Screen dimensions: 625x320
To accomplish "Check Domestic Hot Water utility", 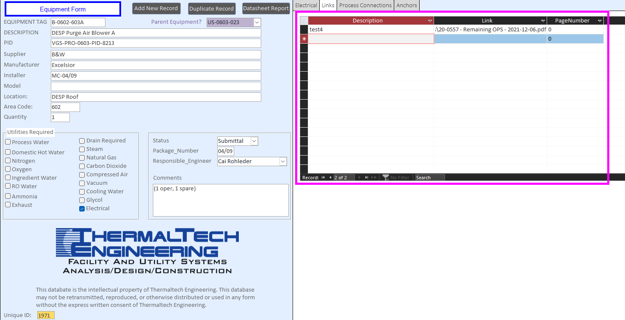I will [x=8, y=152].
